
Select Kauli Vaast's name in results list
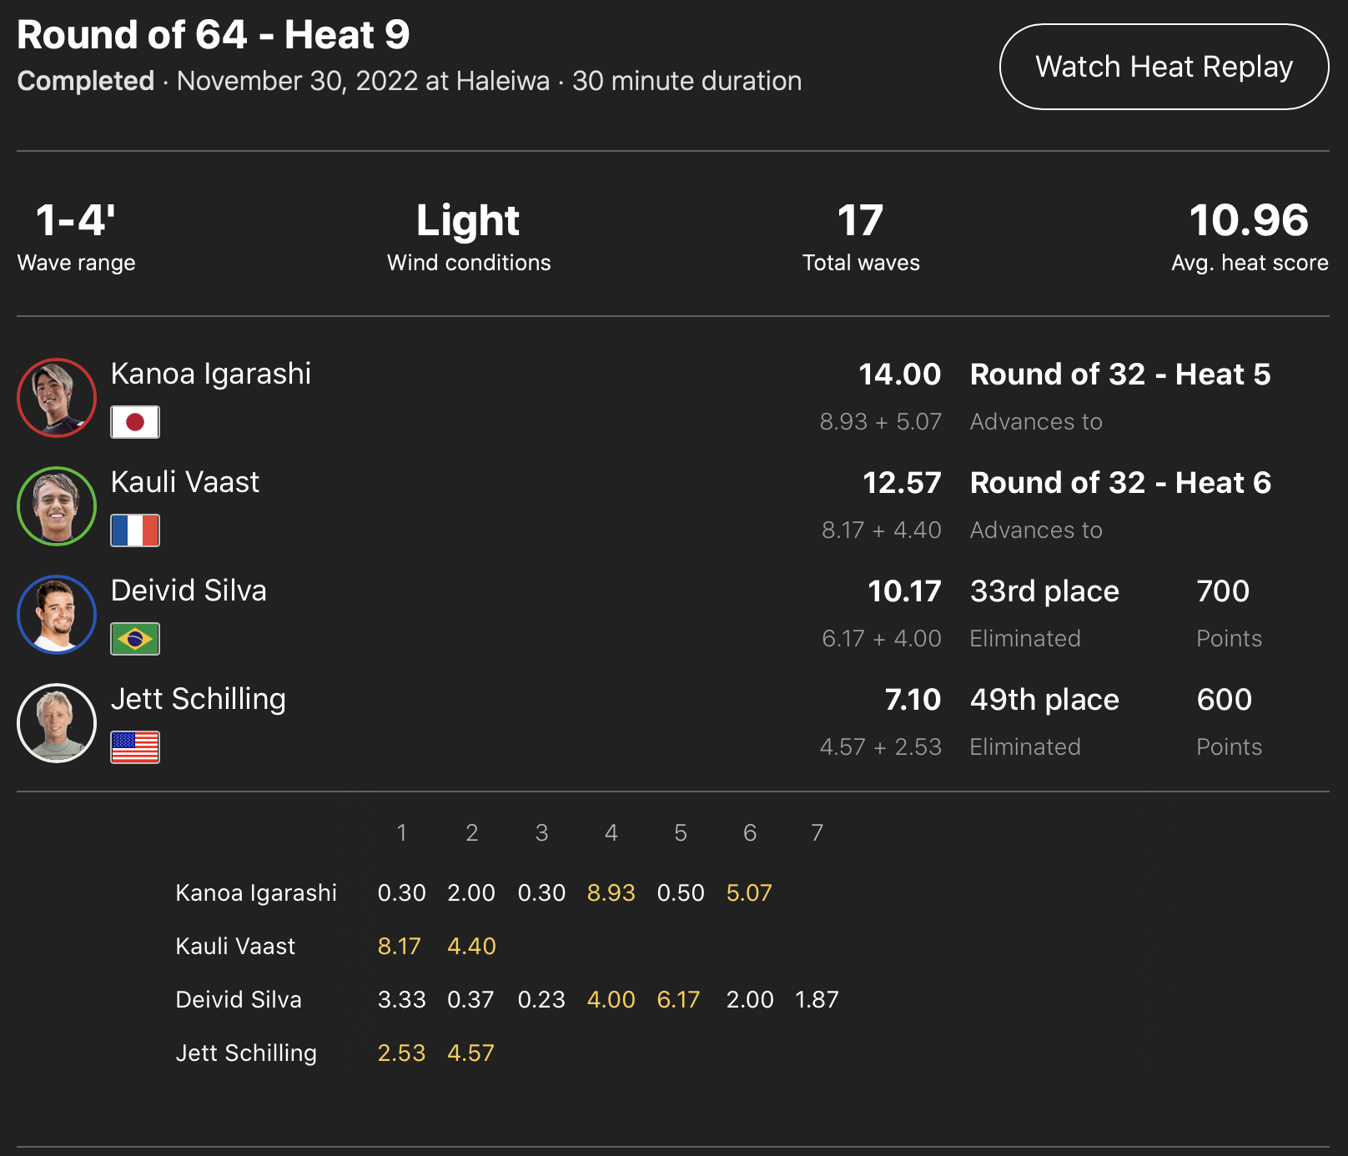tap(184, 482)
